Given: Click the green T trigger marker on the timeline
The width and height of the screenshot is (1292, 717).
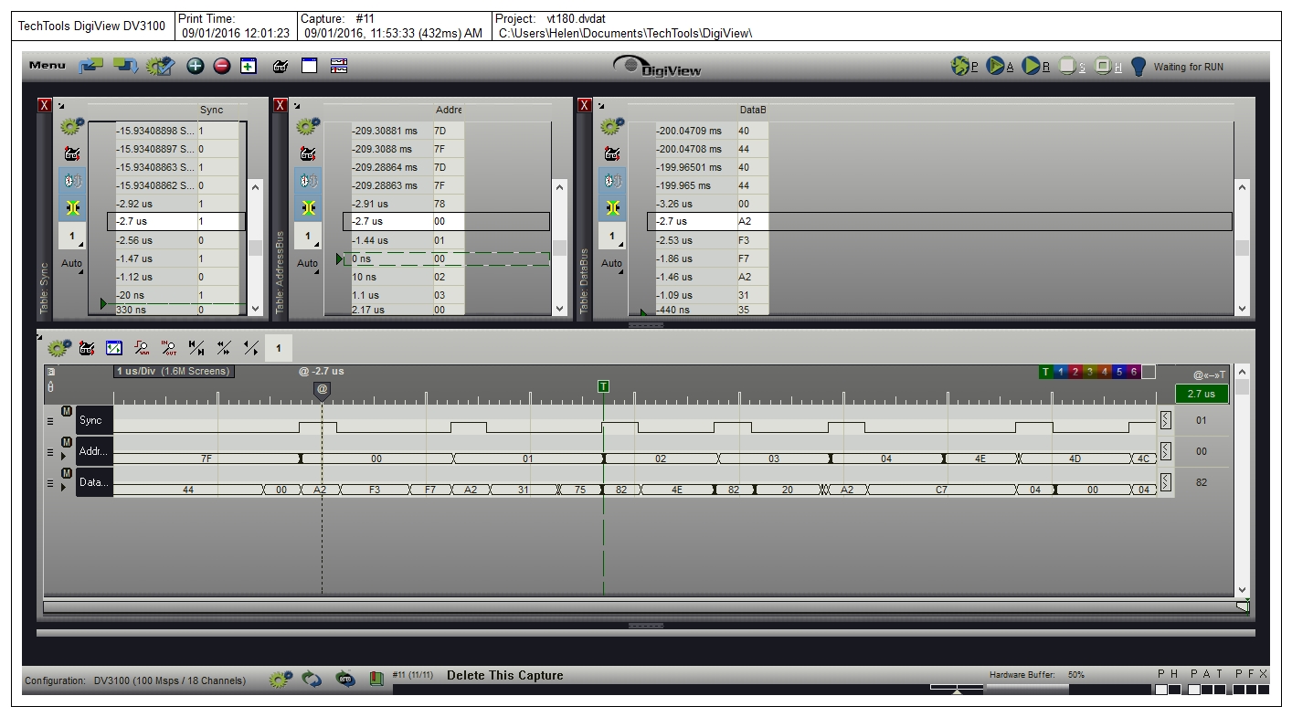Looking at the screenshot, I should point(603,386).
